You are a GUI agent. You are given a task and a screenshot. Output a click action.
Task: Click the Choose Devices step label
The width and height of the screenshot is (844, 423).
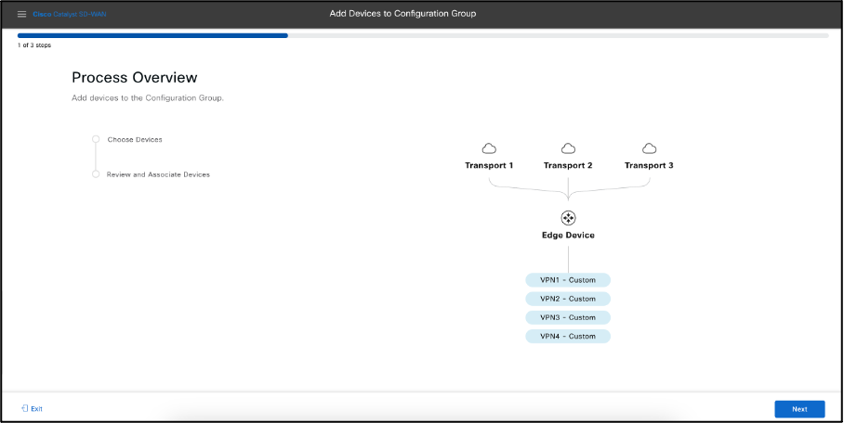point(135,139)
